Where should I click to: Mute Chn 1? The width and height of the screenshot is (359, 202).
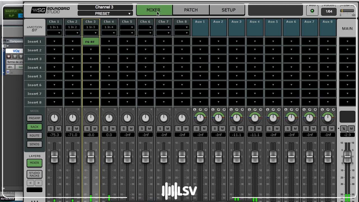click(58, 128)
